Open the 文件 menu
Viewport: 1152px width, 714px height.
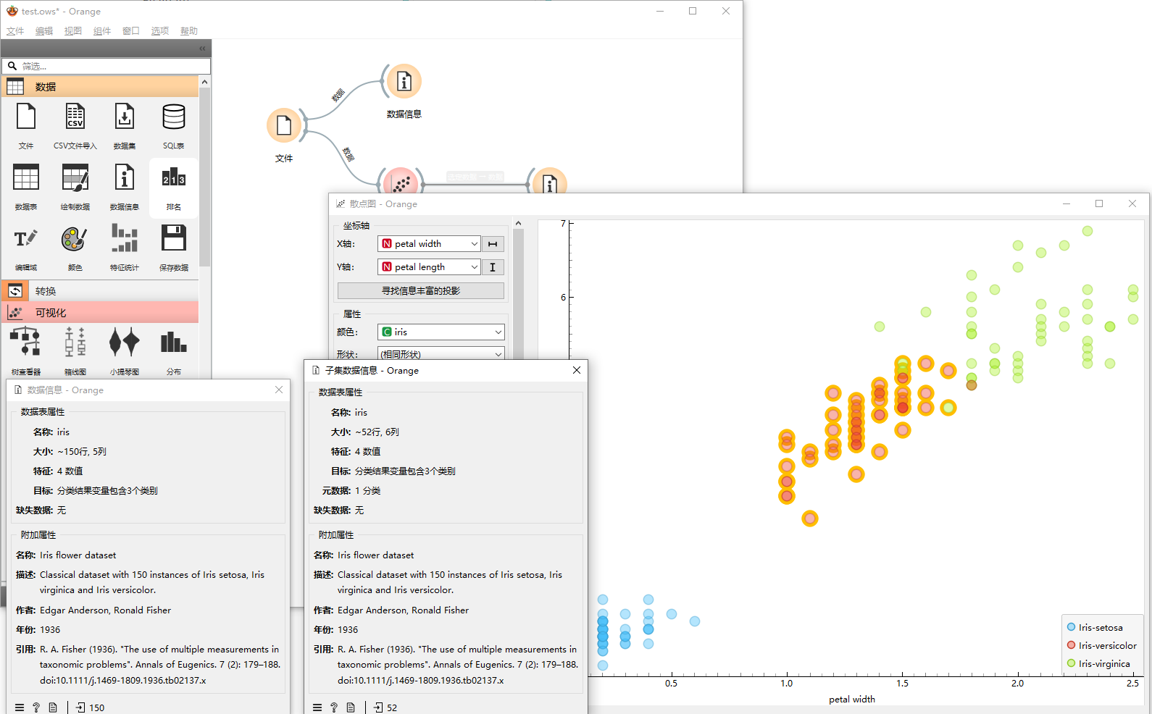(15, 31)
